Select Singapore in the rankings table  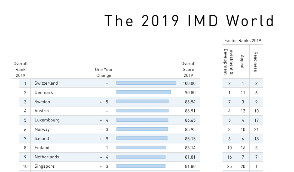click(44, 166)
